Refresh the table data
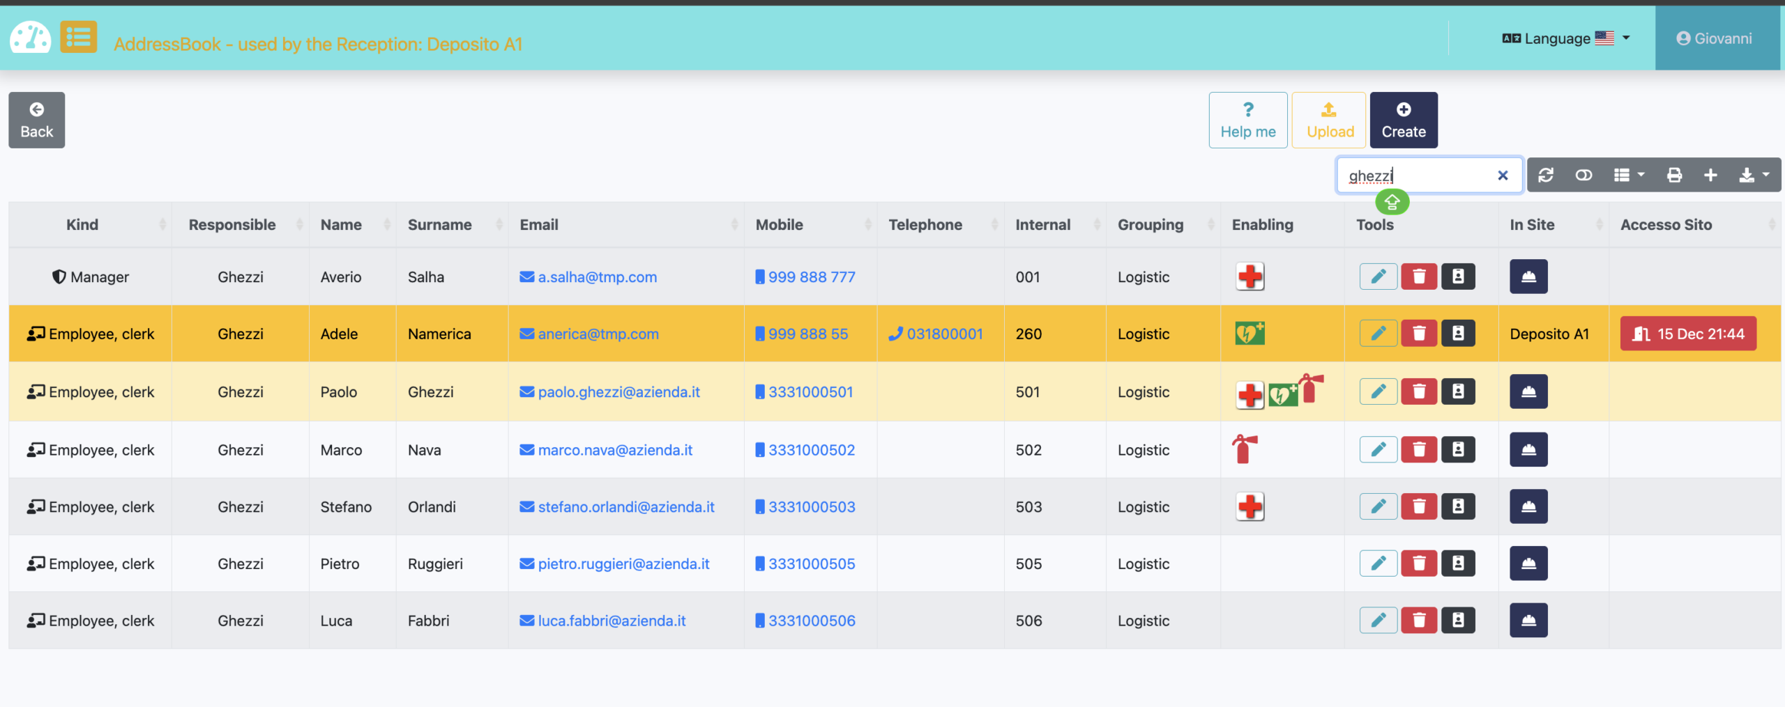Viewport: 1785px width, 707px height. [x=1546, y=175]
